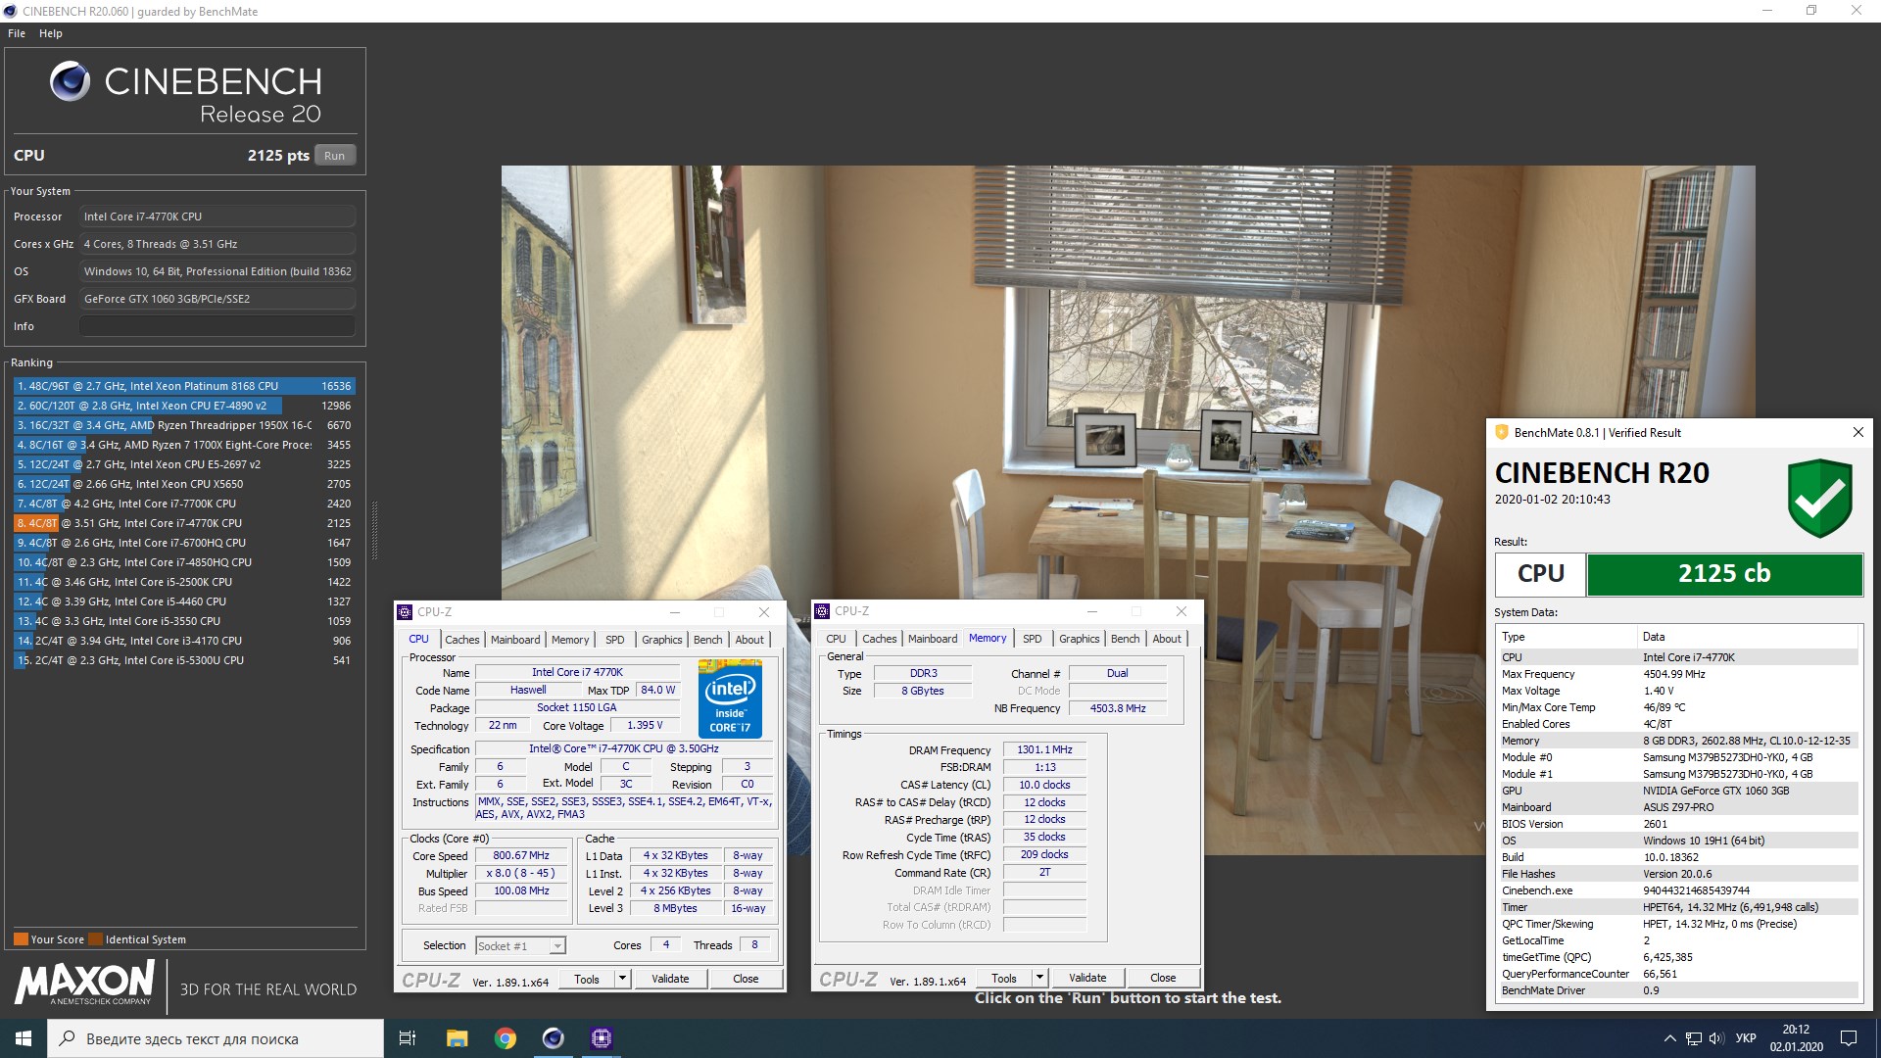The width and height of the screenshot is (1881, 1058).
Task: Switch to Mainboard tab in left CPU-Z window
Action: pos(515,640)
